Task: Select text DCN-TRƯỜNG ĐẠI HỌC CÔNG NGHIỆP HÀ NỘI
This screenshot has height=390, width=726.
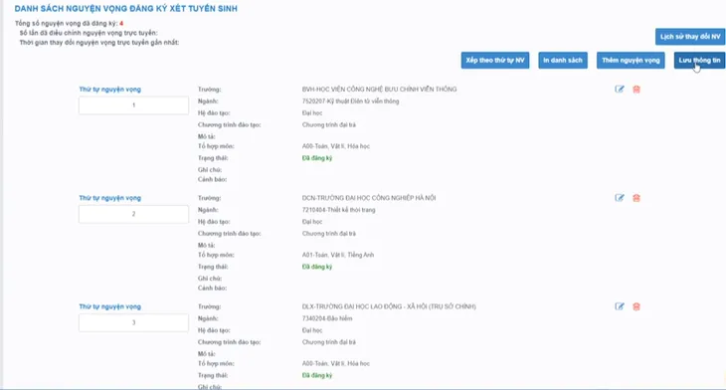Action: pyautogui.click(x=369, y=198)
